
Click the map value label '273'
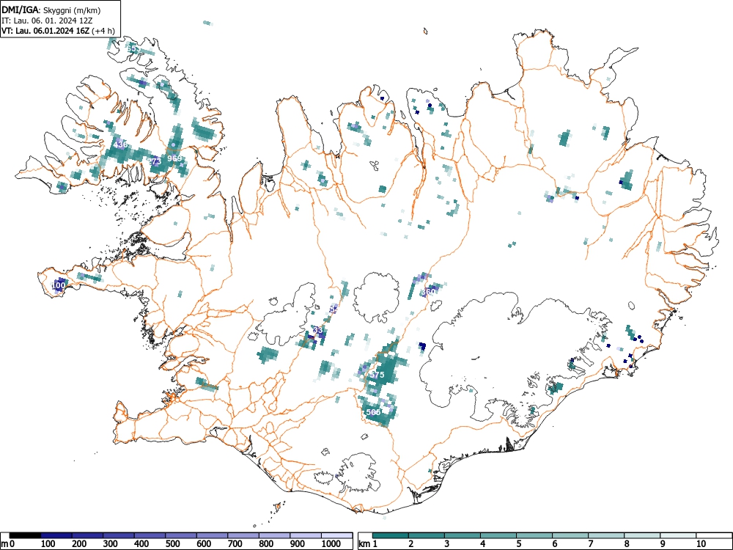[155, 161]
